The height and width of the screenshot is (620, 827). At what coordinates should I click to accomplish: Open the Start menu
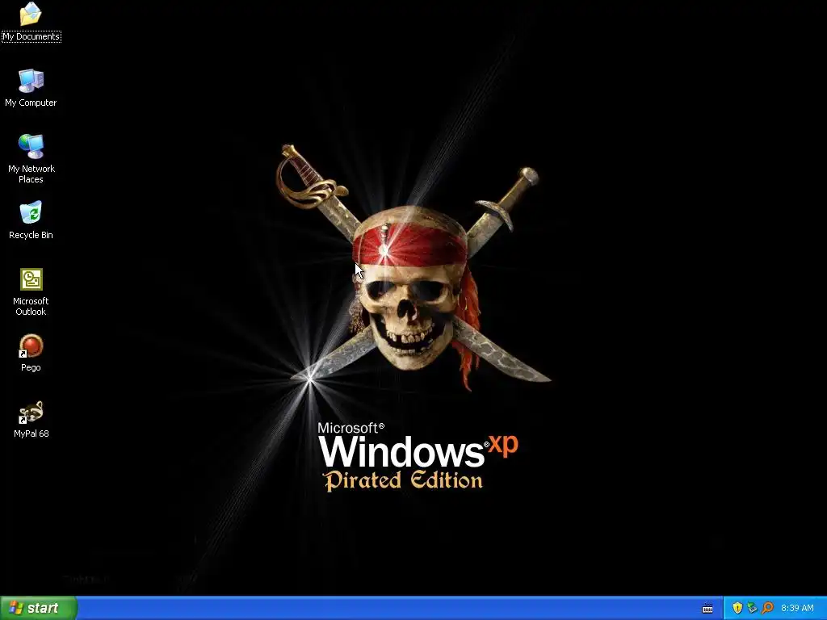click(x=39, y=608)
